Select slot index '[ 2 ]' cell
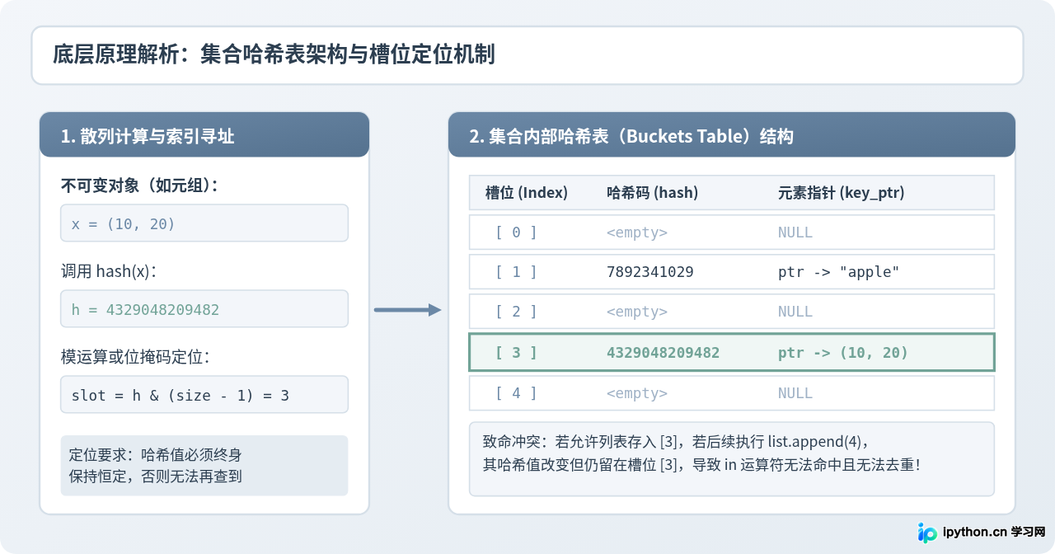The width and height of the screenshot is (1055, 554). (516, 312)
